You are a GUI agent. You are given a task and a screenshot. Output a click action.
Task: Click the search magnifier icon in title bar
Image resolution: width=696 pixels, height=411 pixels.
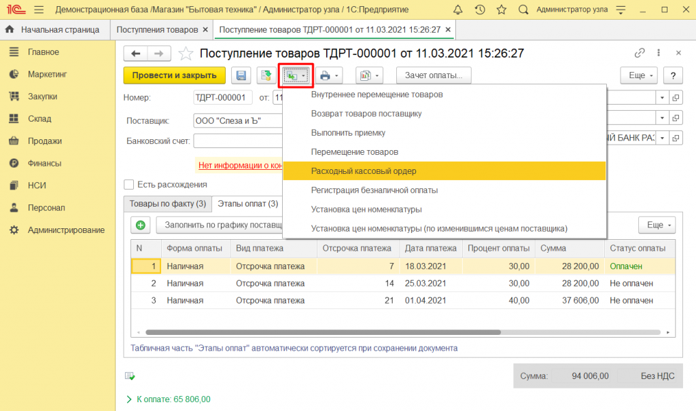pos(523,10)
